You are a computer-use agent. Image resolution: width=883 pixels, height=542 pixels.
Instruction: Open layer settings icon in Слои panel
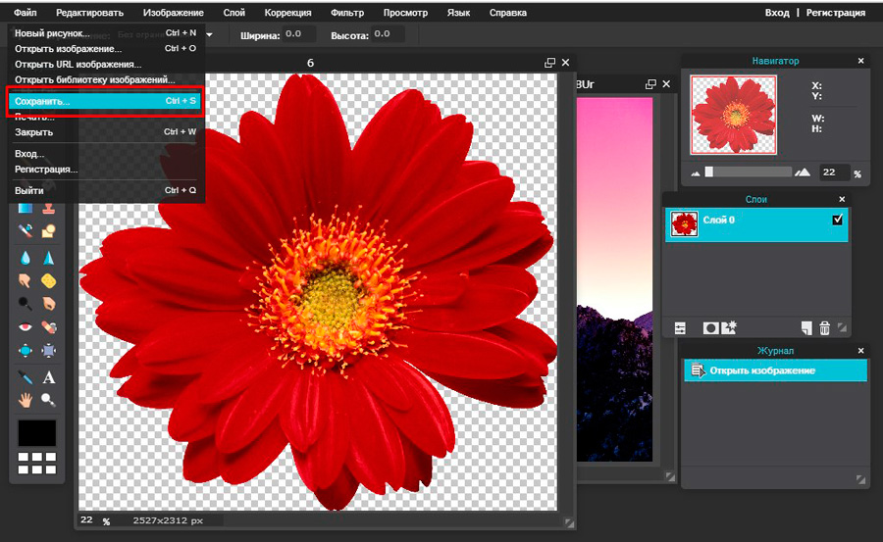(679, 327)
